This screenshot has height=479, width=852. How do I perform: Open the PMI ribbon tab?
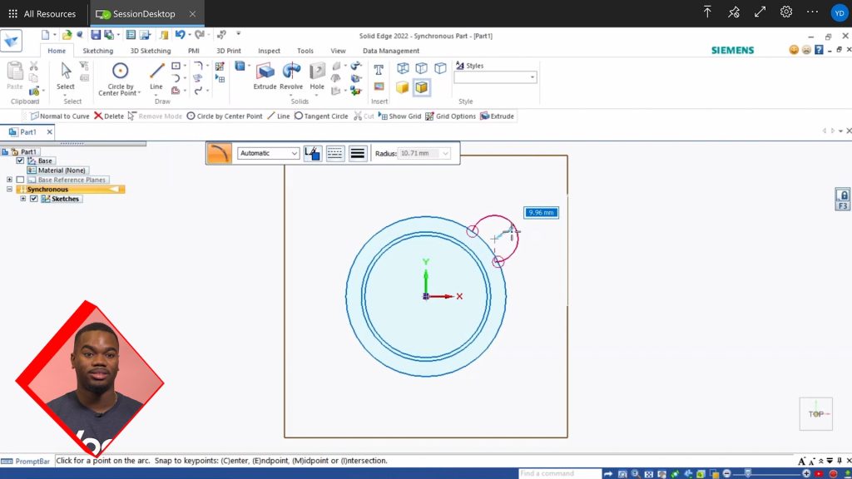[x=193, y=51]
